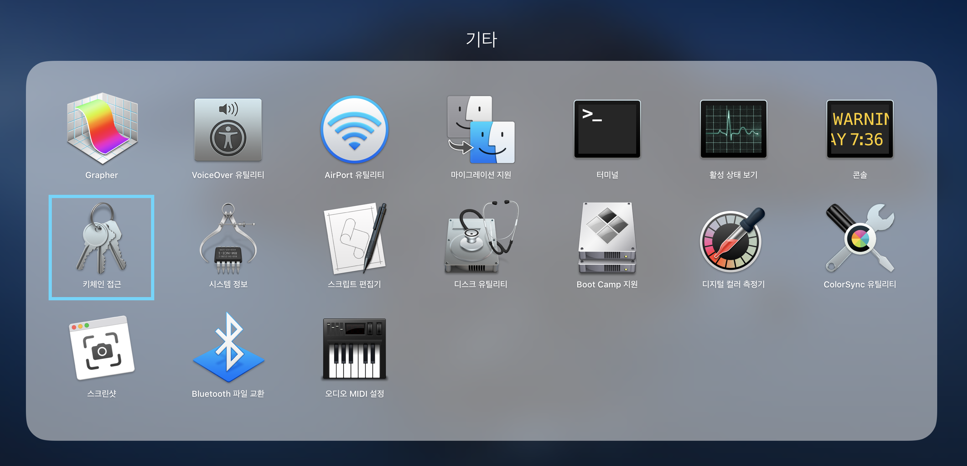The width and height of the screenshot is (967, 466).
Task: Launch Boot Camp 지원
Action: point(607,239)
